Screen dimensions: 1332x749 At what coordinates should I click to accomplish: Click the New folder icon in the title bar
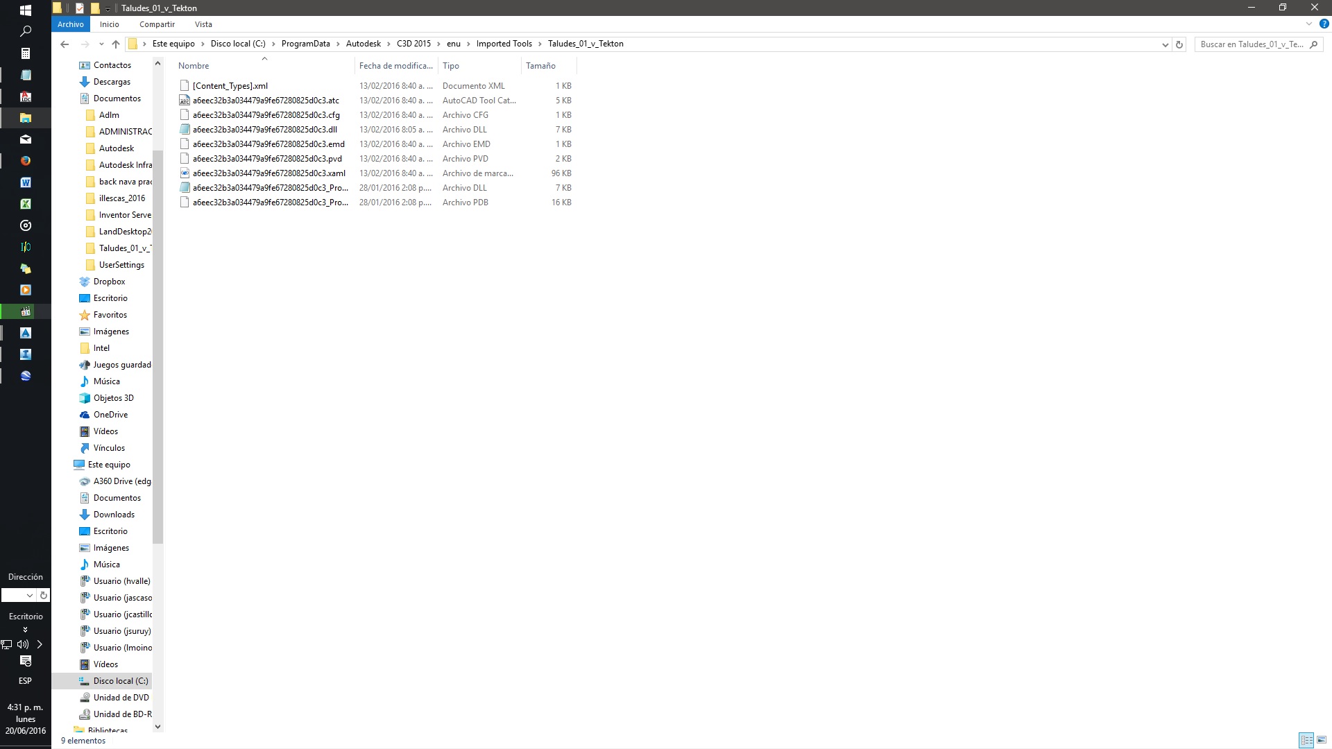click(x=95, y=8)
